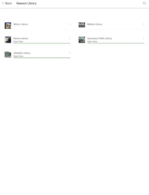
Task: Tap the Ulladulla Library building thumbnail
Action: [8, 54]
